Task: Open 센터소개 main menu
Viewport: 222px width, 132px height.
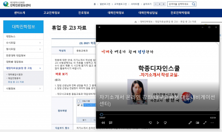Action: [x=19, y=13]
